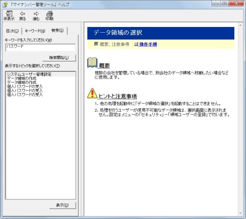
Task: Click the content pane scrollbar down arrow
Action: [240, 213]
